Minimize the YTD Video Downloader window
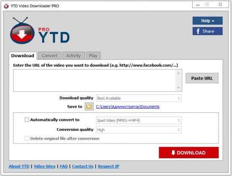 coord(198,5)
